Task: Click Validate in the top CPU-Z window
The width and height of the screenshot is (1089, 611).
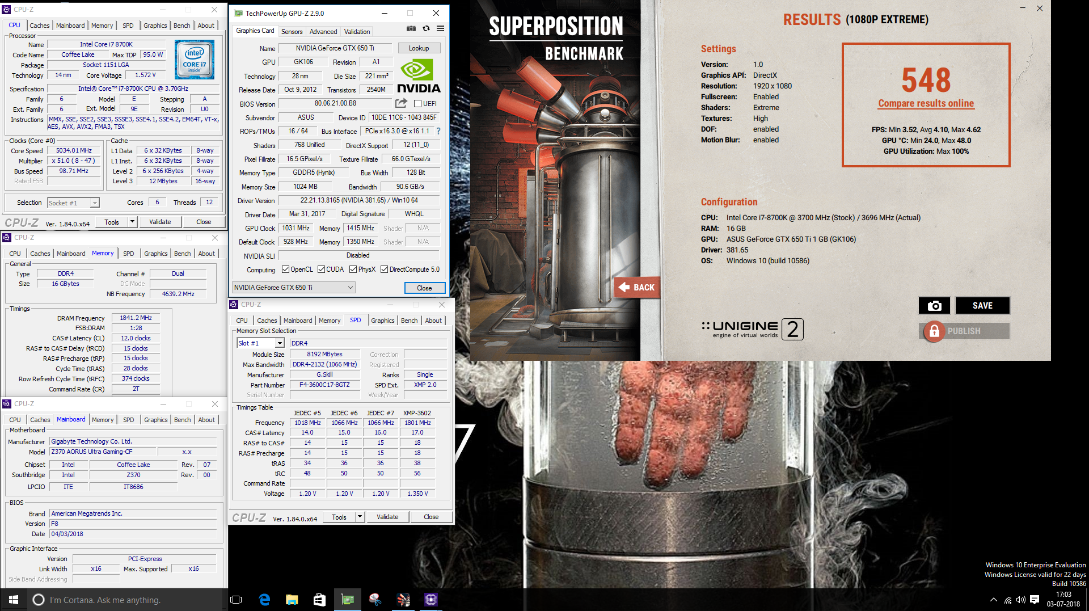Action: click(x=160, y=222)
